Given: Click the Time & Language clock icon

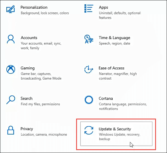Looking at the screenshot, I should tap(89, 39).
